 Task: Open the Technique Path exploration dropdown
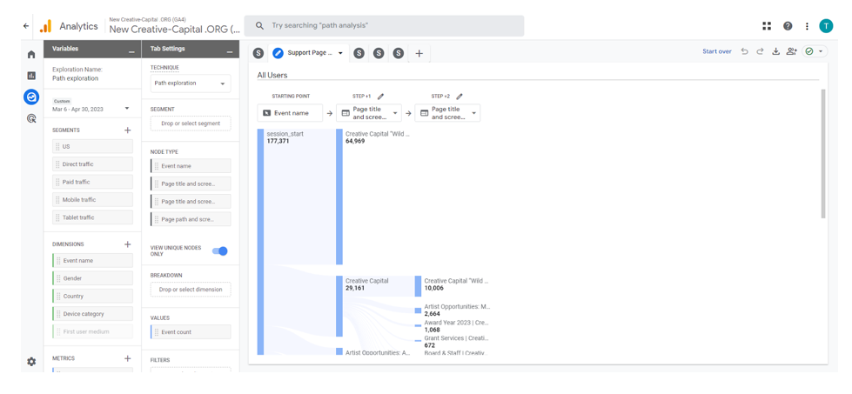click(191, 83)
